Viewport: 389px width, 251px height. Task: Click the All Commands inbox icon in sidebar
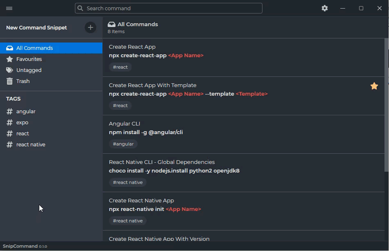[x=9, y=48]
